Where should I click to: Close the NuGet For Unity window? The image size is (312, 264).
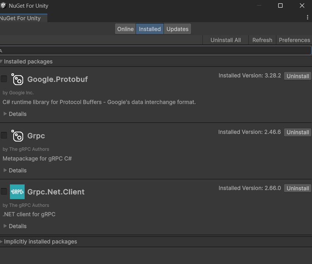click(x=302, y=5)
